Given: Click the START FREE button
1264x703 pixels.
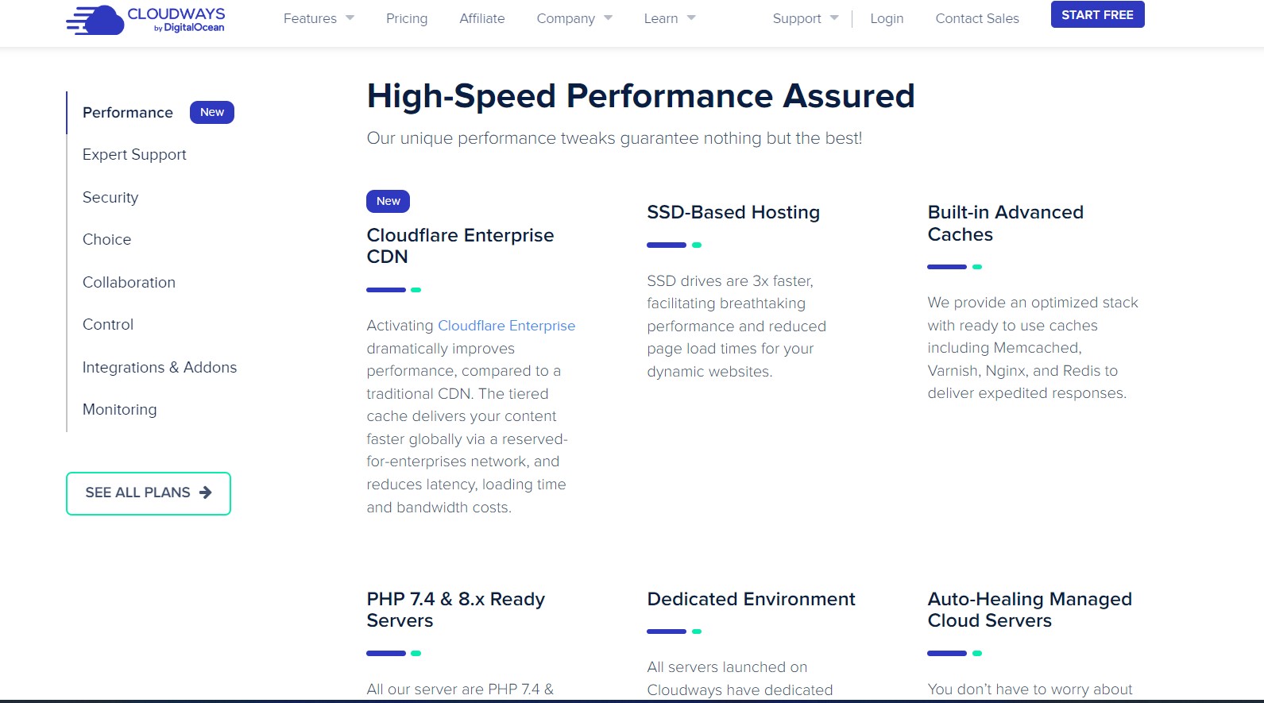Looking at the screenshot, I should (1098, 14).
